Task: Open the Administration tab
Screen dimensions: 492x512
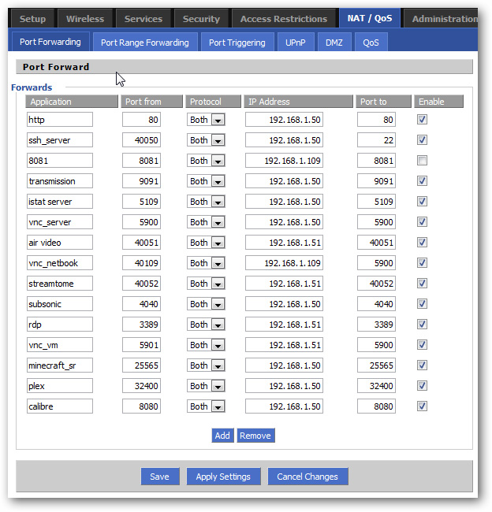Action: coord(441,19)
